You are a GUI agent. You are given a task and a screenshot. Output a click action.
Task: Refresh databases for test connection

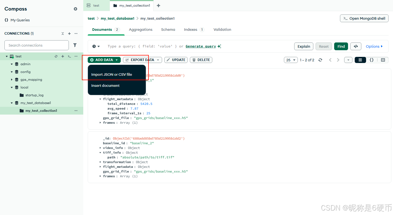coord(56,56)
